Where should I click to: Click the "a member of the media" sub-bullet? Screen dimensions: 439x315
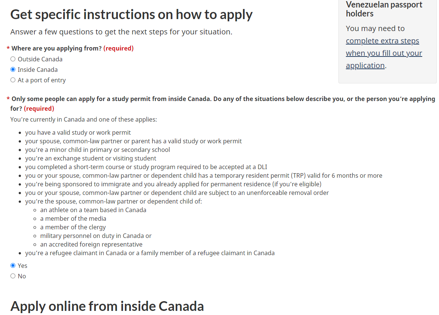(73, 218)
